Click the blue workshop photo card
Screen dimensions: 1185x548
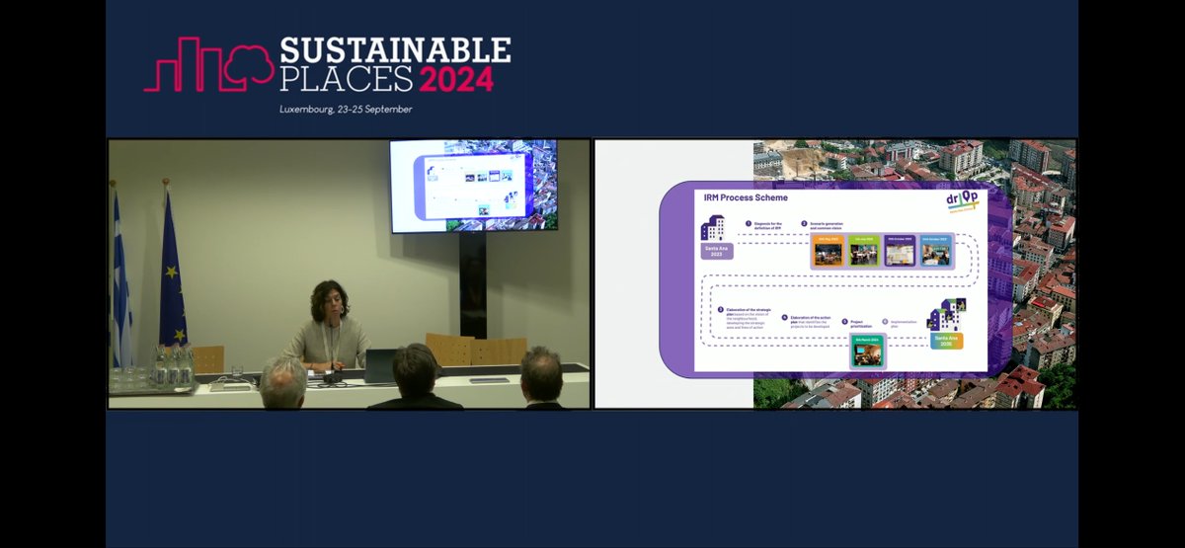(935, 252)
